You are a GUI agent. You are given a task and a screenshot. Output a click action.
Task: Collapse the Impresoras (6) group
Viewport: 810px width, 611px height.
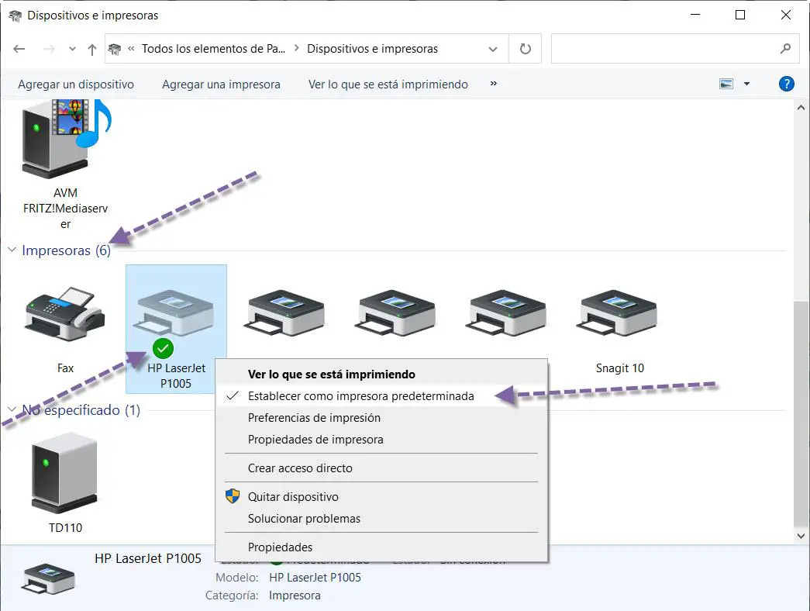tap(12, 250)
